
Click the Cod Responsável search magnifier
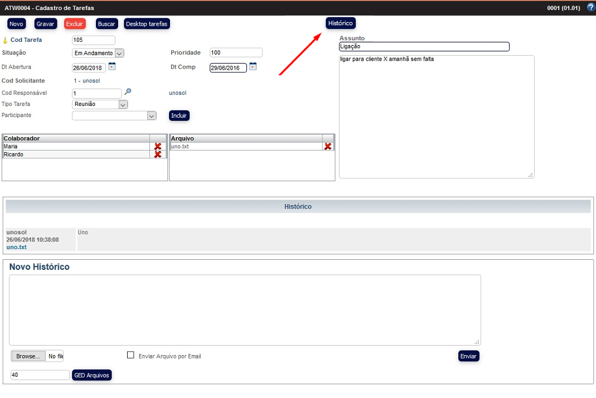click(x=128, y=92)
